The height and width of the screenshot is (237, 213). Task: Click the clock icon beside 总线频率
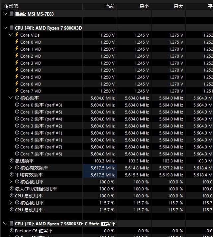(x=12, y=160)
